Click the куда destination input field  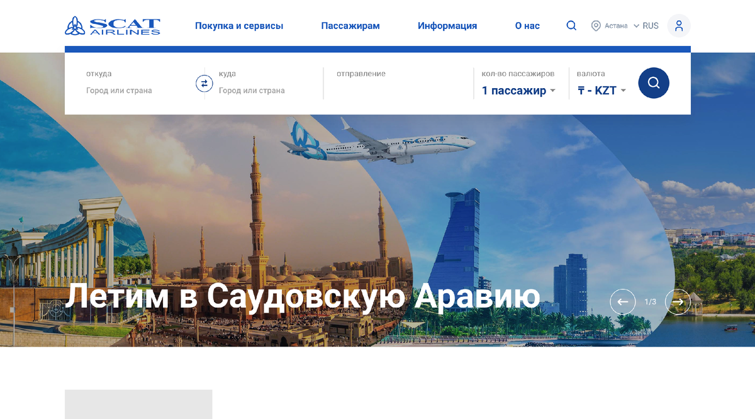pyautogui.click(x=267, y=91)
